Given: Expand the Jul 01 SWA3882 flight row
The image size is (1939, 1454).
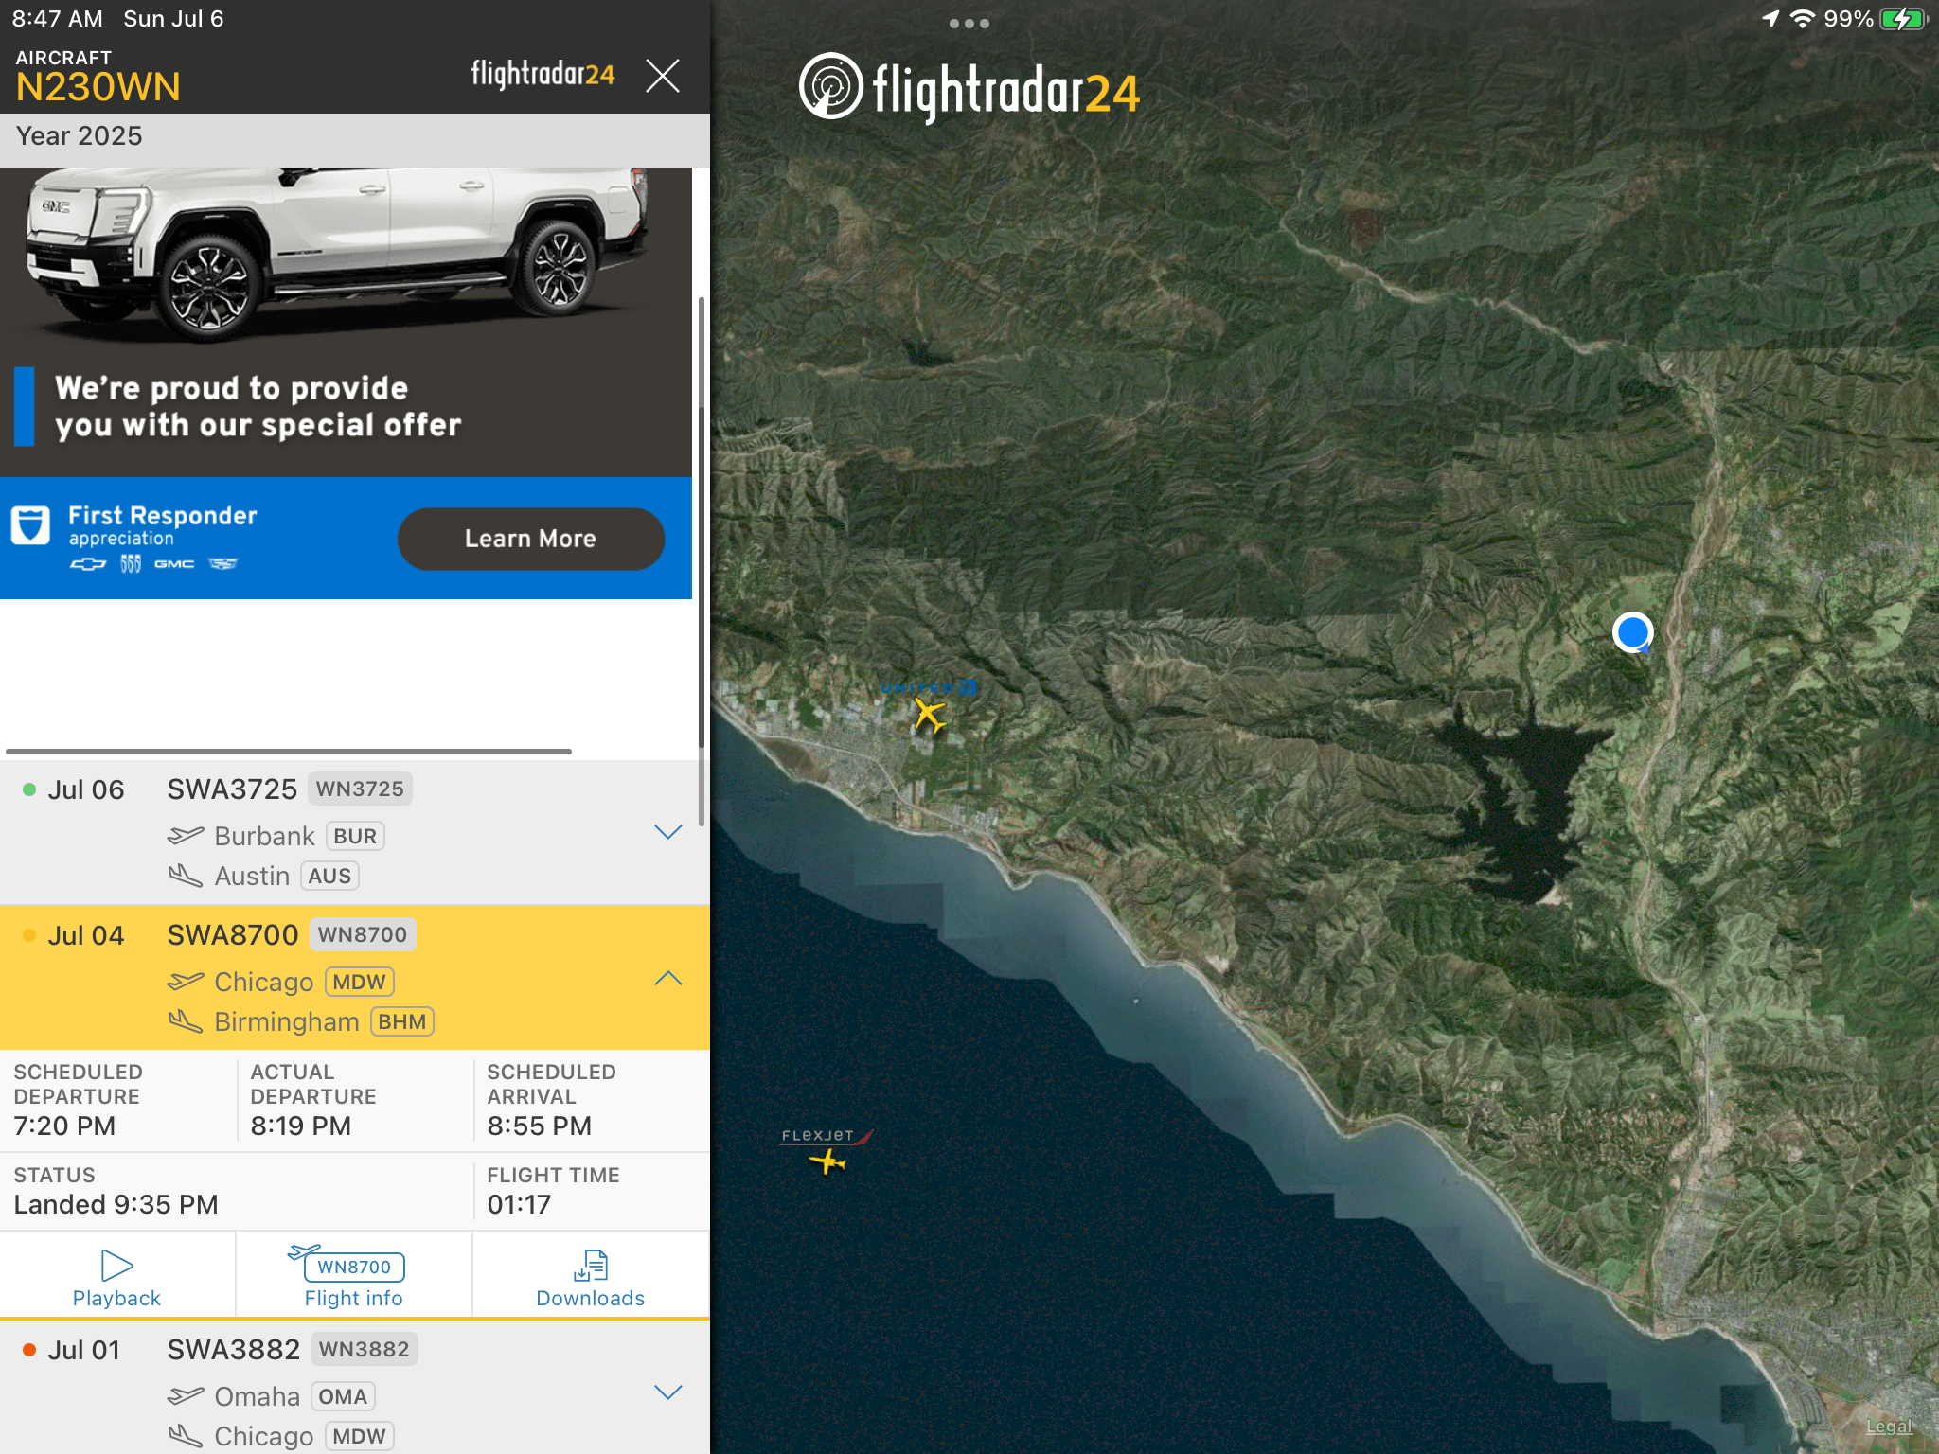Looking at the screenshot, I should click(668, 1392).
